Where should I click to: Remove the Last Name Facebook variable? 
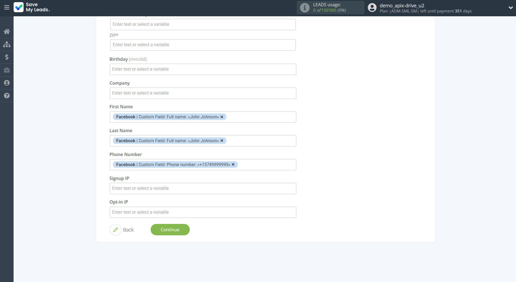222,141
